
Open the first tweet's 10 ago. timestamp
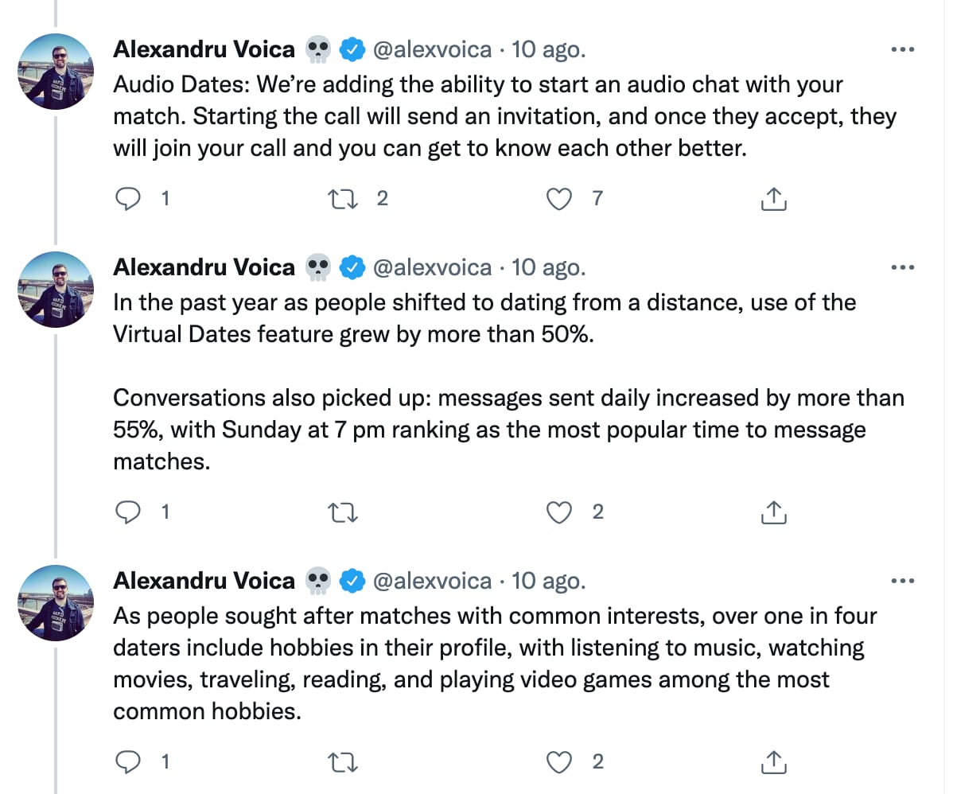(548, 49)
